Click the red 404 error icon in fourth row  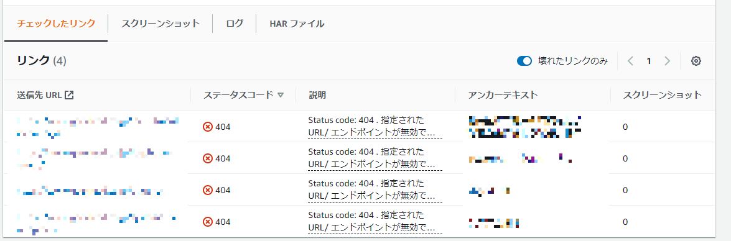coord(208,222)
